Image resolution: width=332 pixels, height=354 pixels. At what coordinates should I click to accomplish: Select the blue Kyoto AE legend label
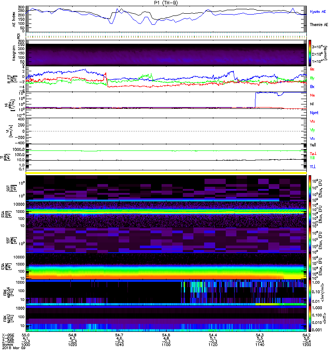318,12
